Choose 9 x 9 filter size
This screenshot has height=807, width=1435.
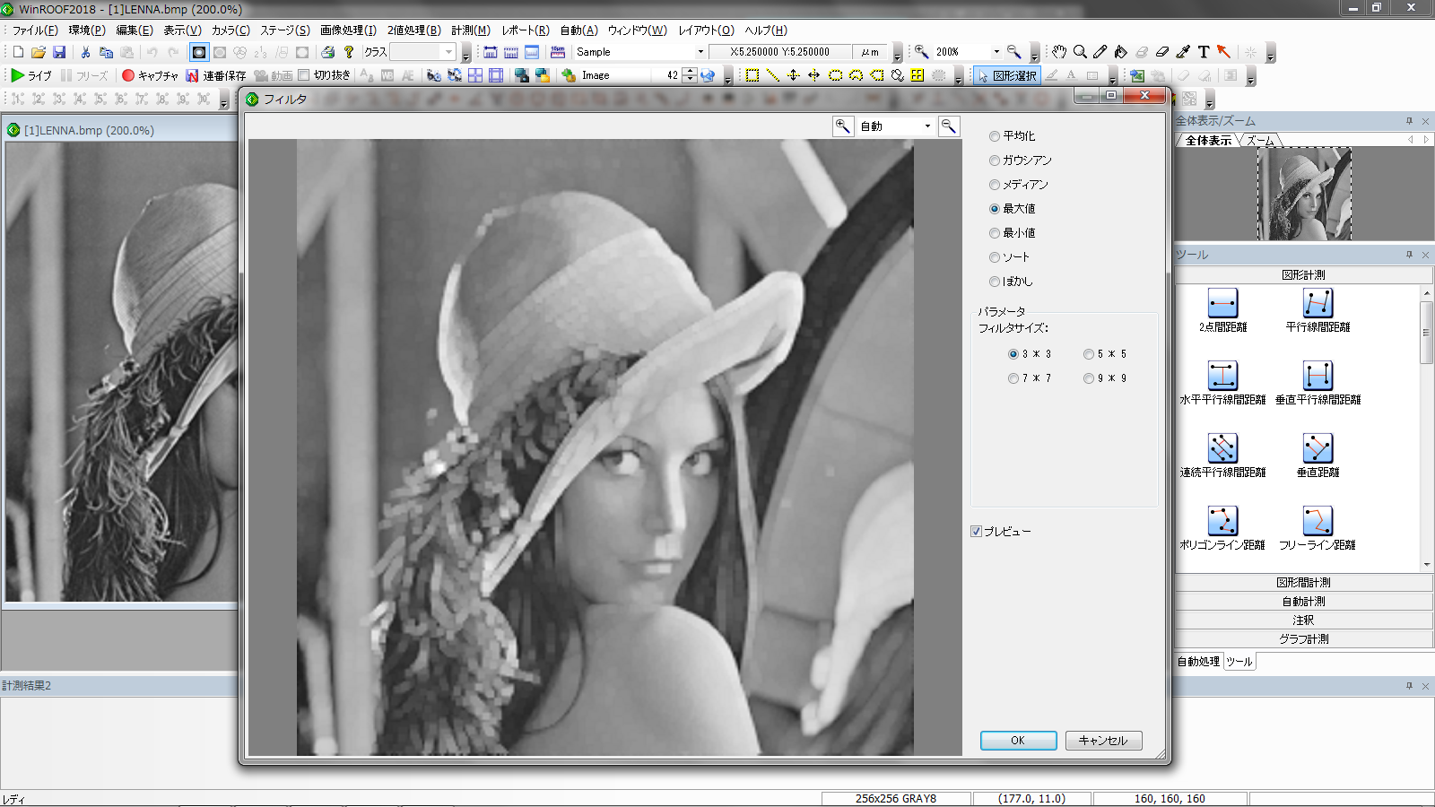click(x=1105, y=378)
